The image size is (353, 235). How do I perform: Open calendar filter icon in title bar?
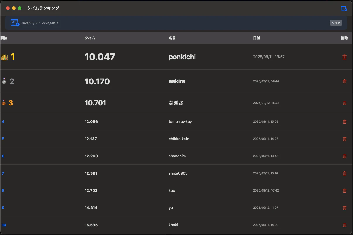[344, 8]
